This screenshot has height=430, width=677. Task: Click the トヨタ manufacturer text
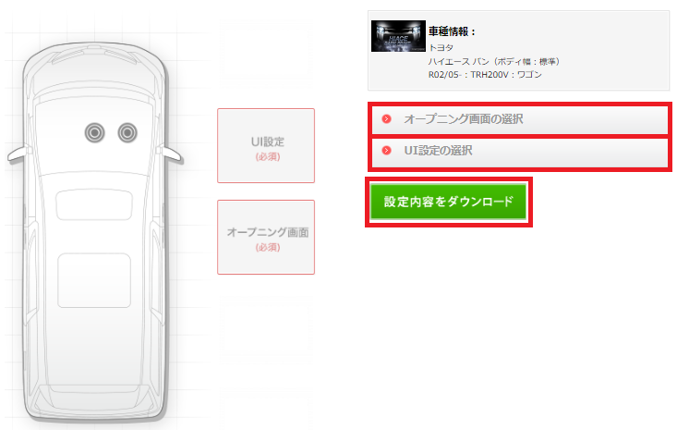[x=441, y=47]
